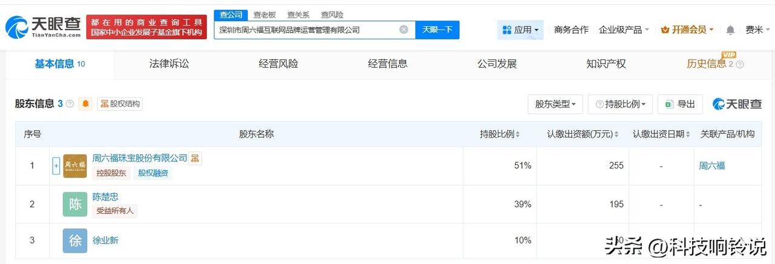
Task: Open the 企业级产品 dropdown
Action: [624, 30]
